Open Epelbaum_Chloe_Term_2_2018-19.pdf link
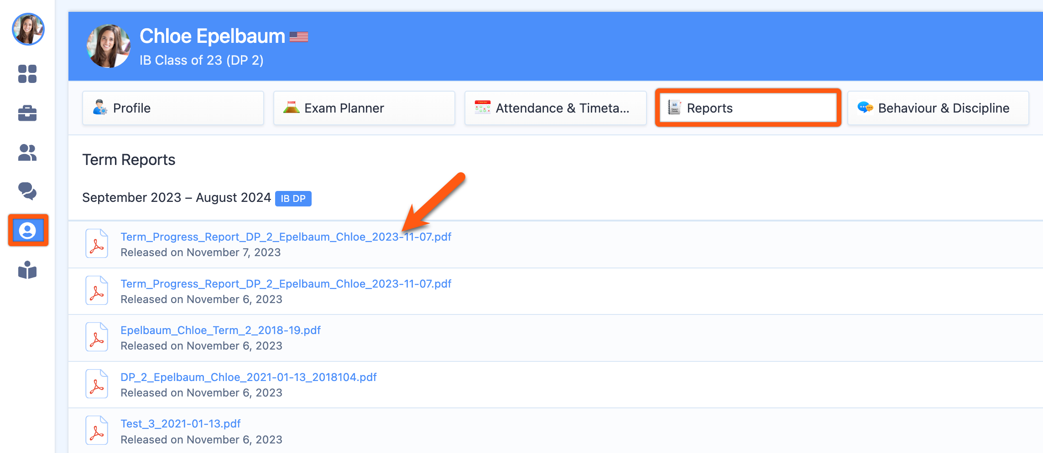 click(220, 330)
